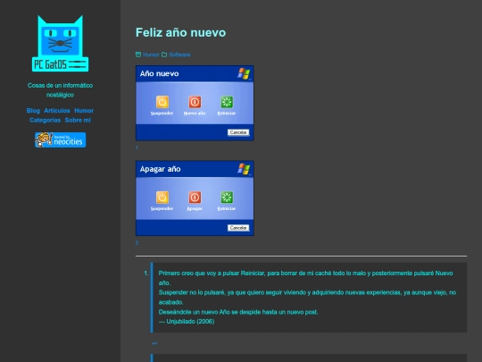Viewport: 482px width, 362px height.
Task: Click the quote line starting Deseándote un nuevo Año
Action: (238, 312)
